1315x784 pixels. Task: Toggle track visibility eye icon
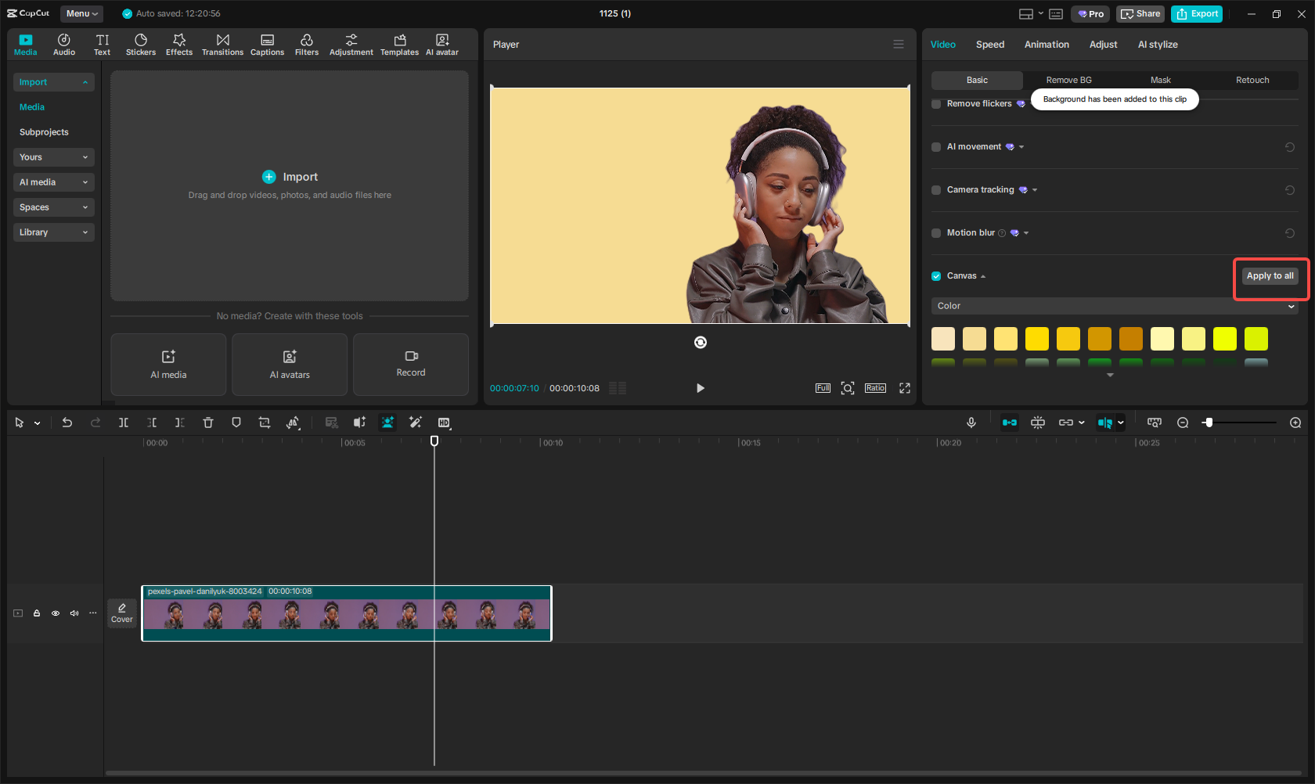click(x=56, y=613)
